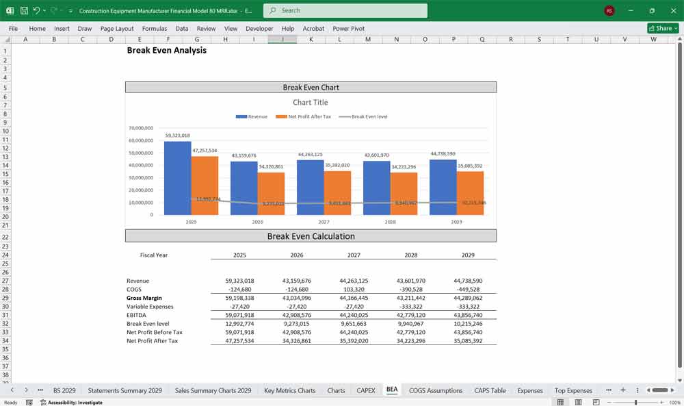684x406 pixels.
Task: Click the Share button
Action: (659, 28)
